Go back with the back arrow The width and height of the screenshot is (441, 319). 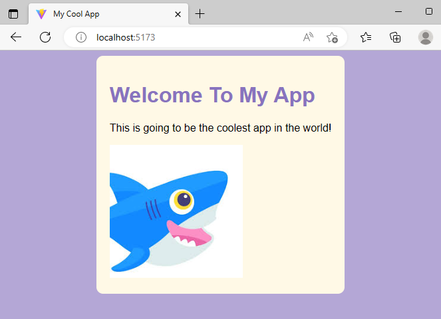[x=16, y=37]
